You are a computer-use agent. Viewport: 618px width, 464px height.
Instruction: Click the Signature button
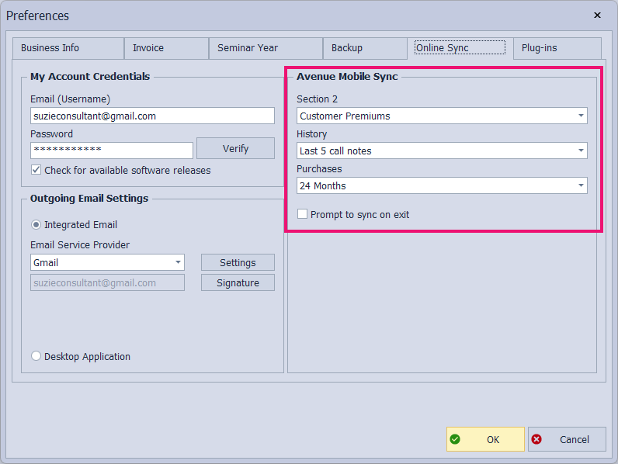pyautogui.click(x=238, y=283)
